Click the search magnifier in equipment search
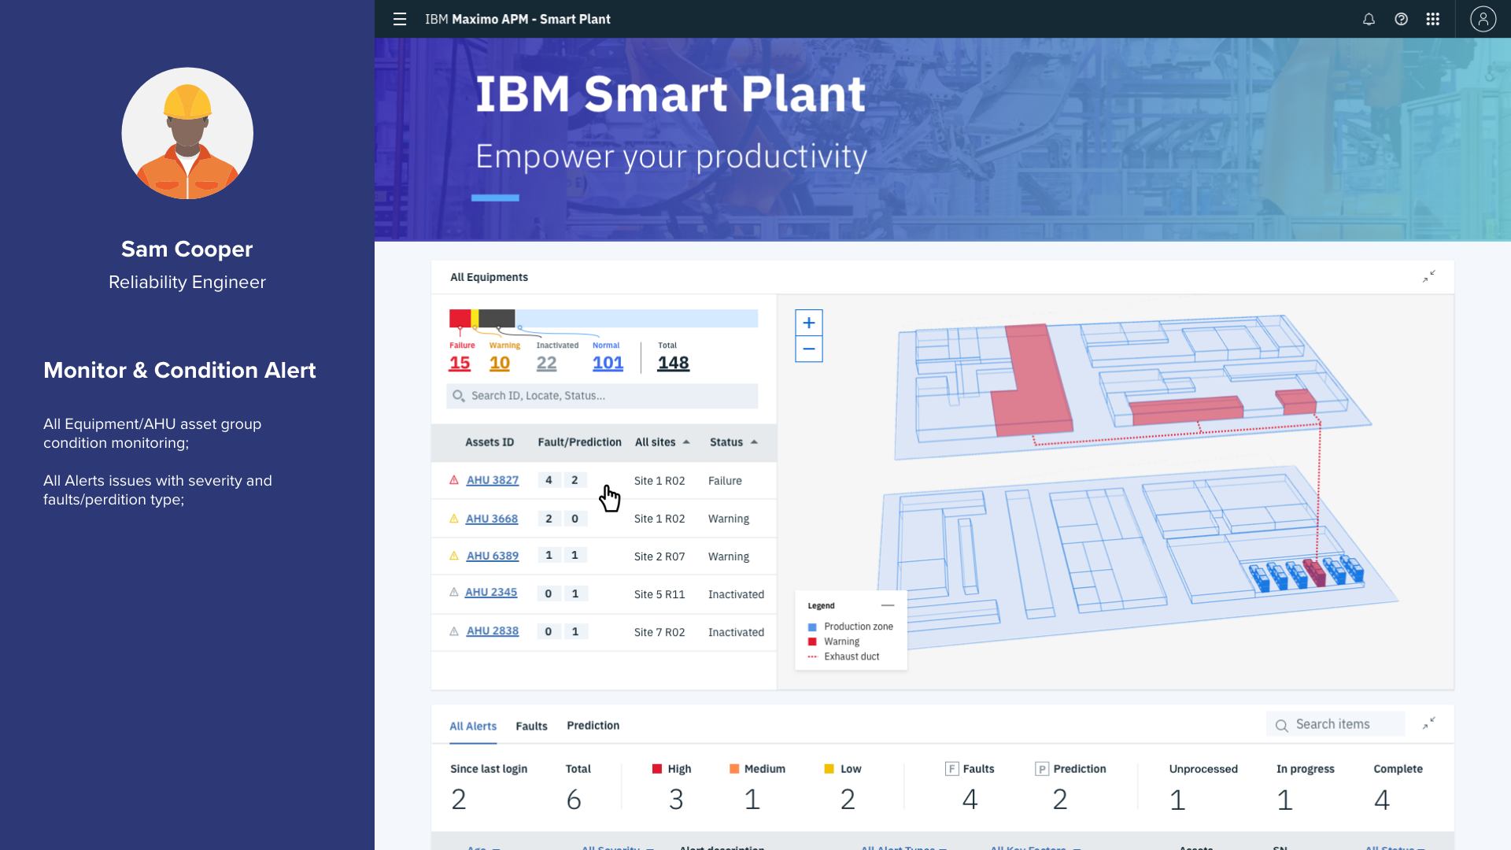This screenshot has height=850, width=1511. pyautogui.click(x=458, y=396)
